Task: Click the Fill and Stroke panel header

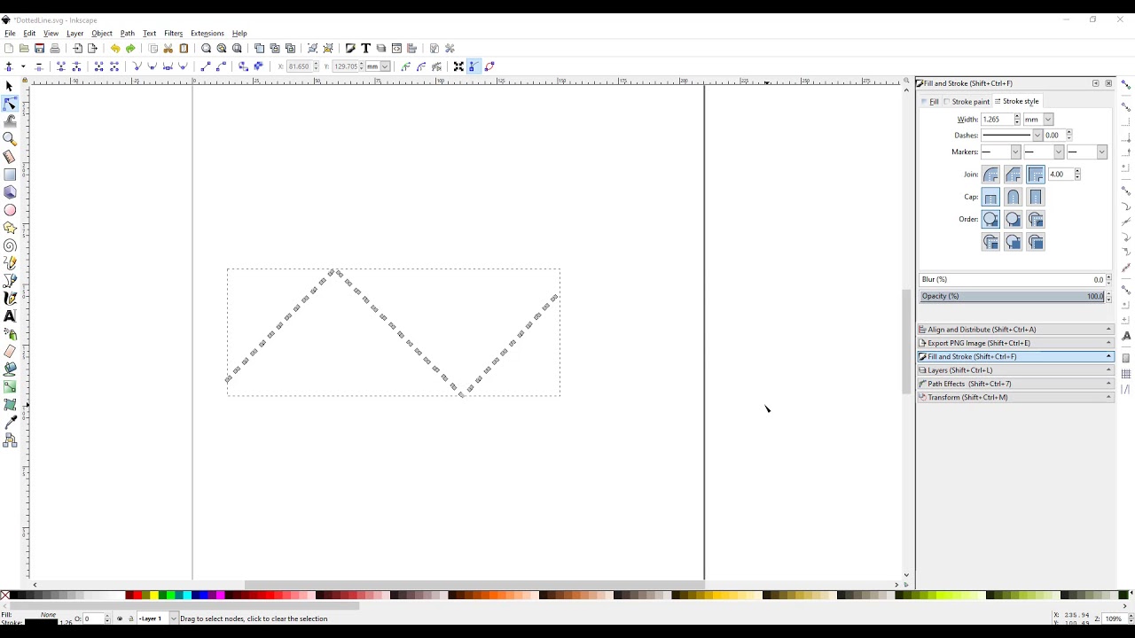Action: [x=1015, y=356]
